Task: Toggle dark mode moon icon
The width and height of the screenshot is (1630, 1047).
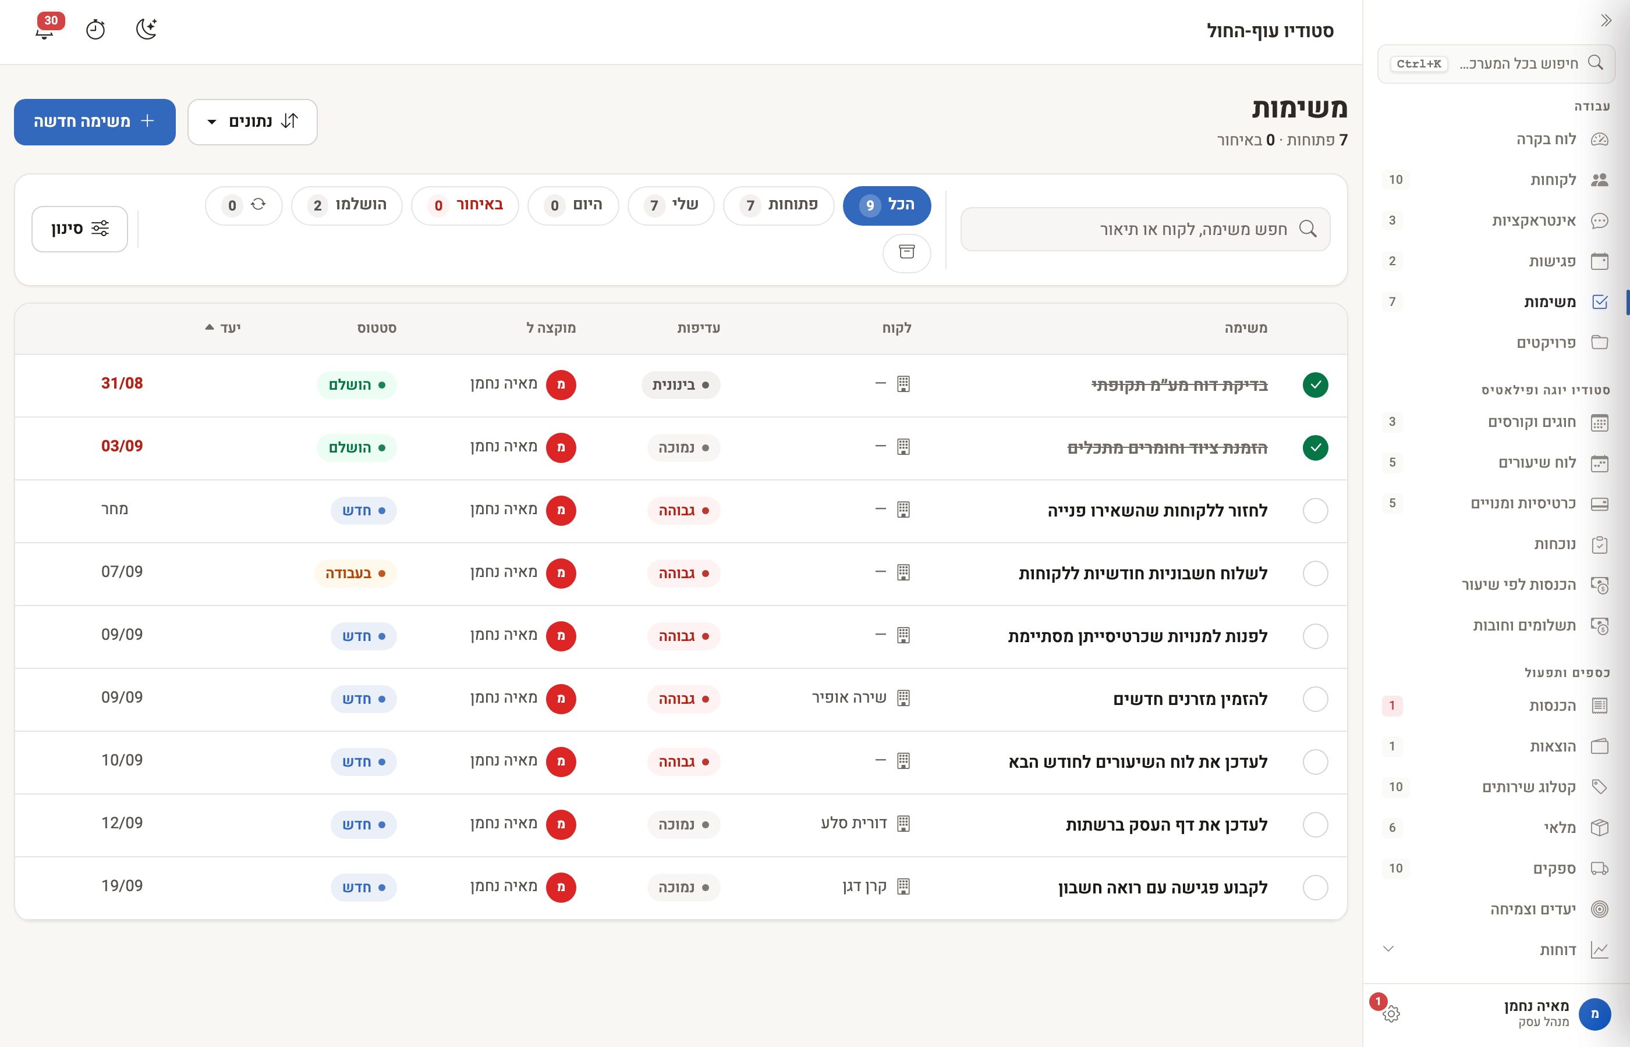Action: tap(146, 29)
